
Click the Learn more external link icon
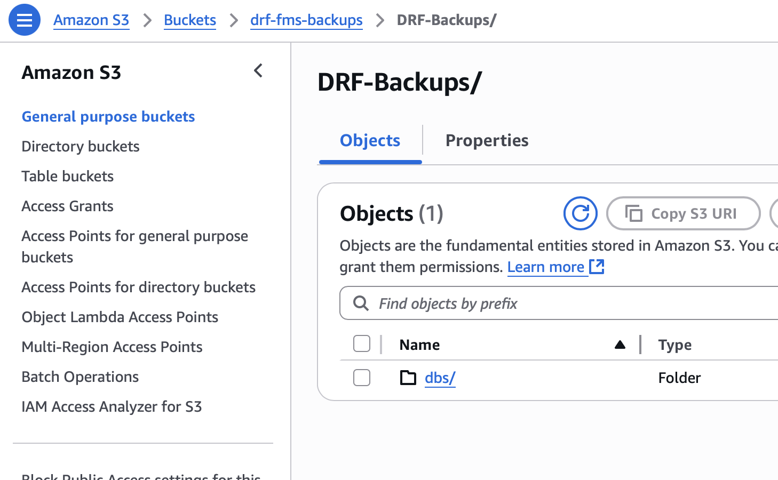pyautogui.click(x=597, y=266)
